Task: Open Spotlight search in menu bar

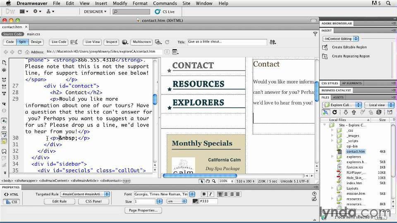Action: click(388, 3)
